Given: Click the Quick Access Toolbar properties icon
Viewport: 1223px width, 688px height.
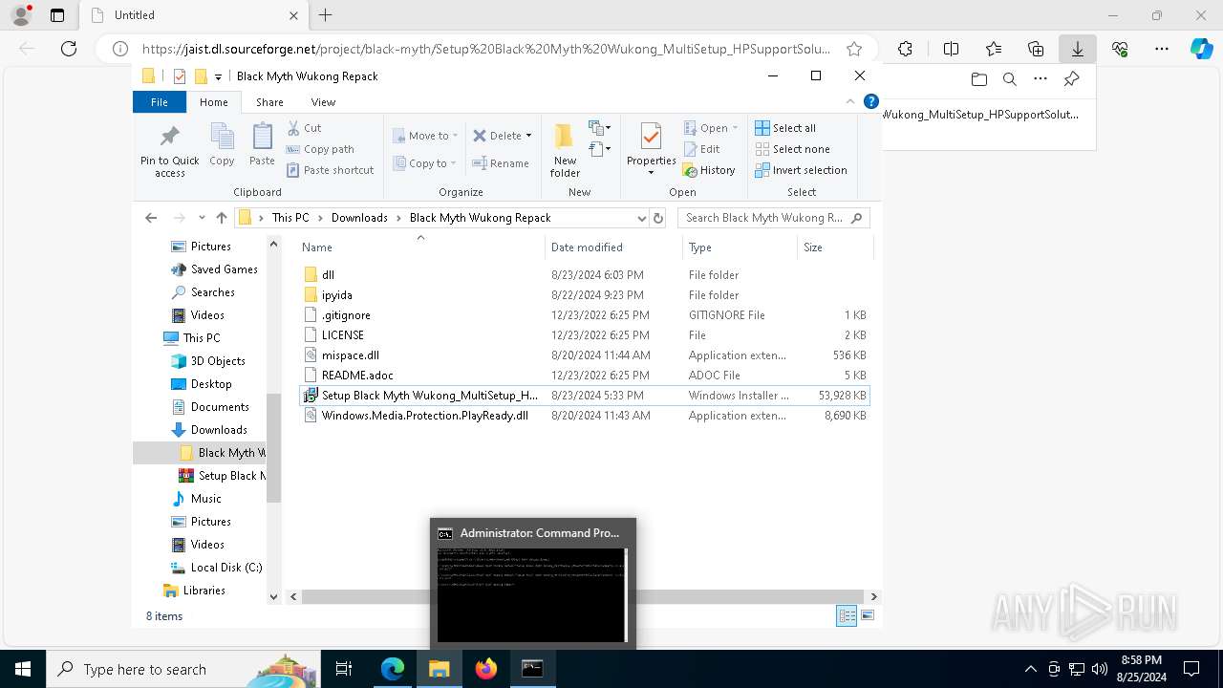Looking at the screenshot, I should pos(179,76).
